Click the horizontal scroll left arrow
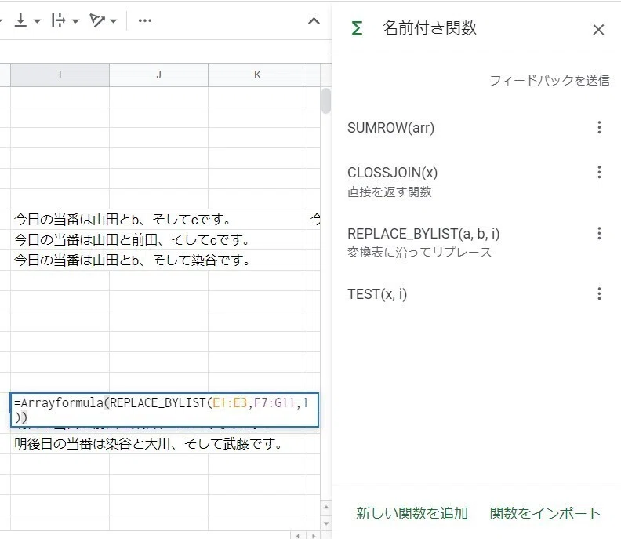This screenshot has width=621, height=539. (297, 536)
